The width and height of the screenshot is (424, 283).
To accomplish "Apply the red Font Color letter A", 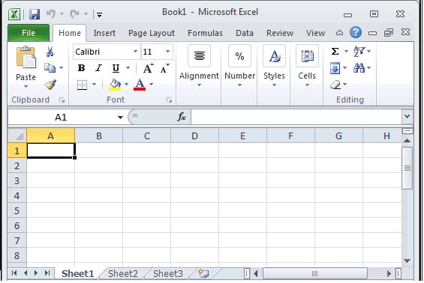I will pyautogui.click(x=140, y=85).
